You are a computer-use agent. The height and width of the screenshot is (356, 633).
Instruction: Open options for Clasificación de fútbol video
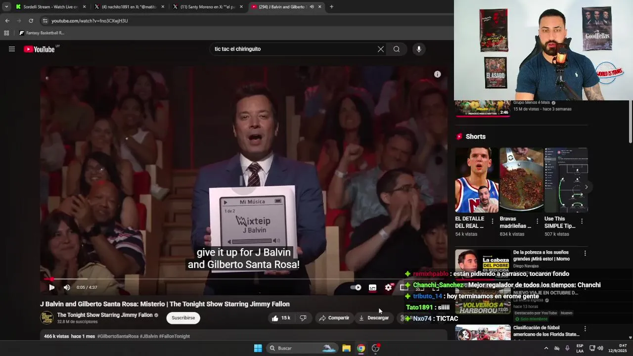point(585,329)
